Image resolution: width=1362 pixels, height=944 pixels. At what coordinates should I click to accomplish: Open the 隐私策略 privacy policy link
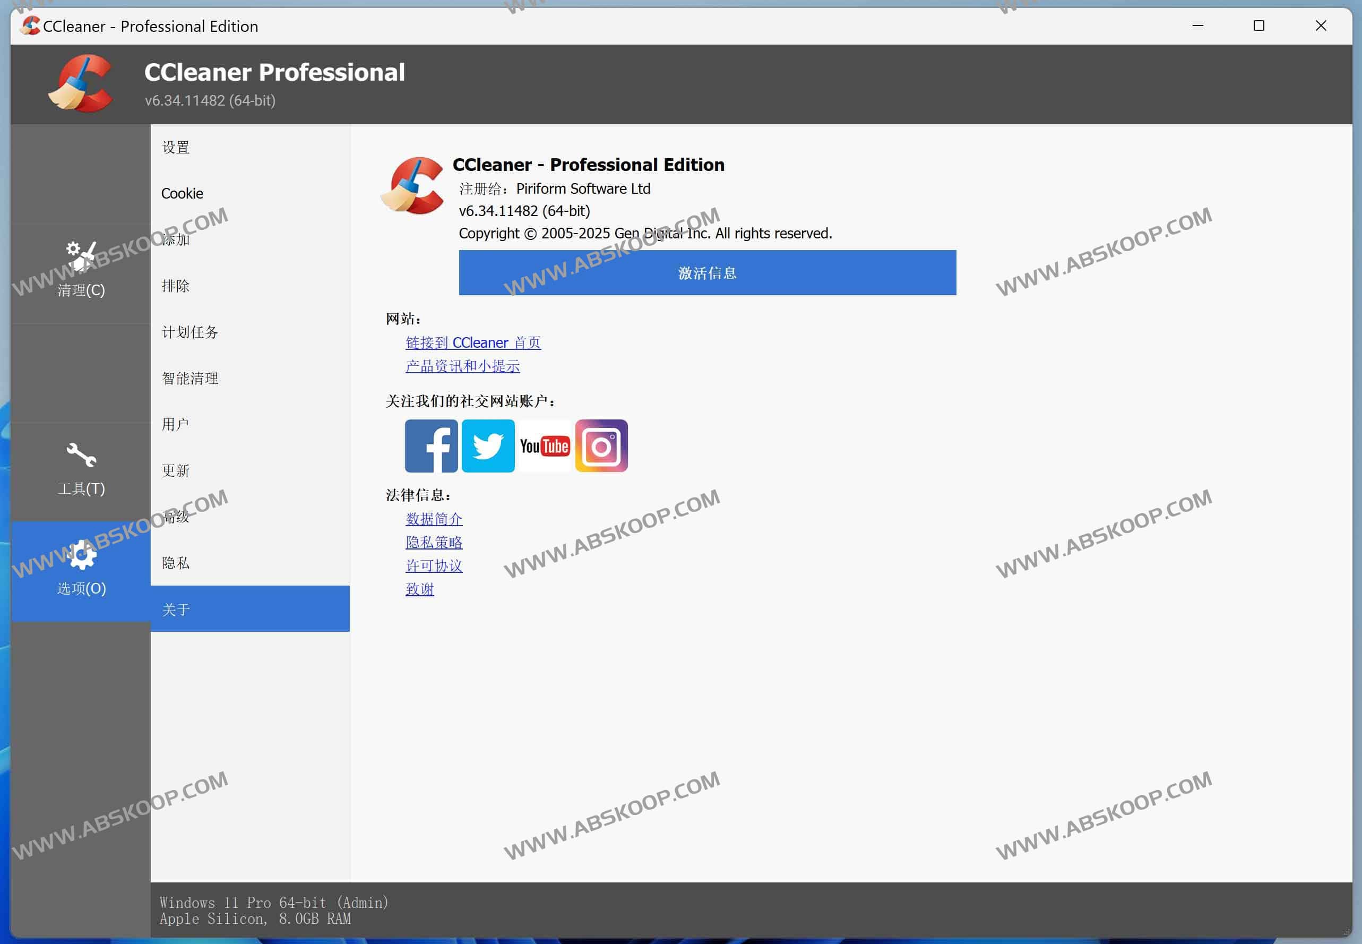[434, 542]
